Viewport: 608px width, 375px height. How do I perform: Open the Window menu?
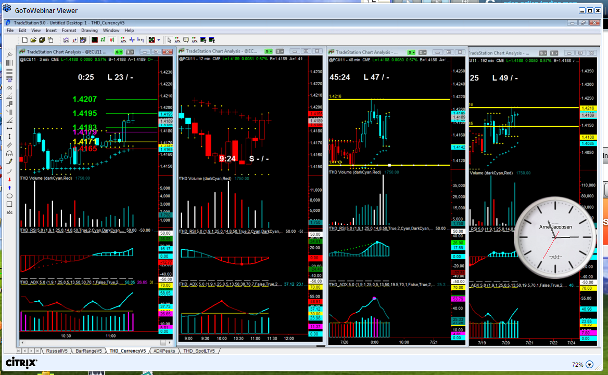coord(111,30)
